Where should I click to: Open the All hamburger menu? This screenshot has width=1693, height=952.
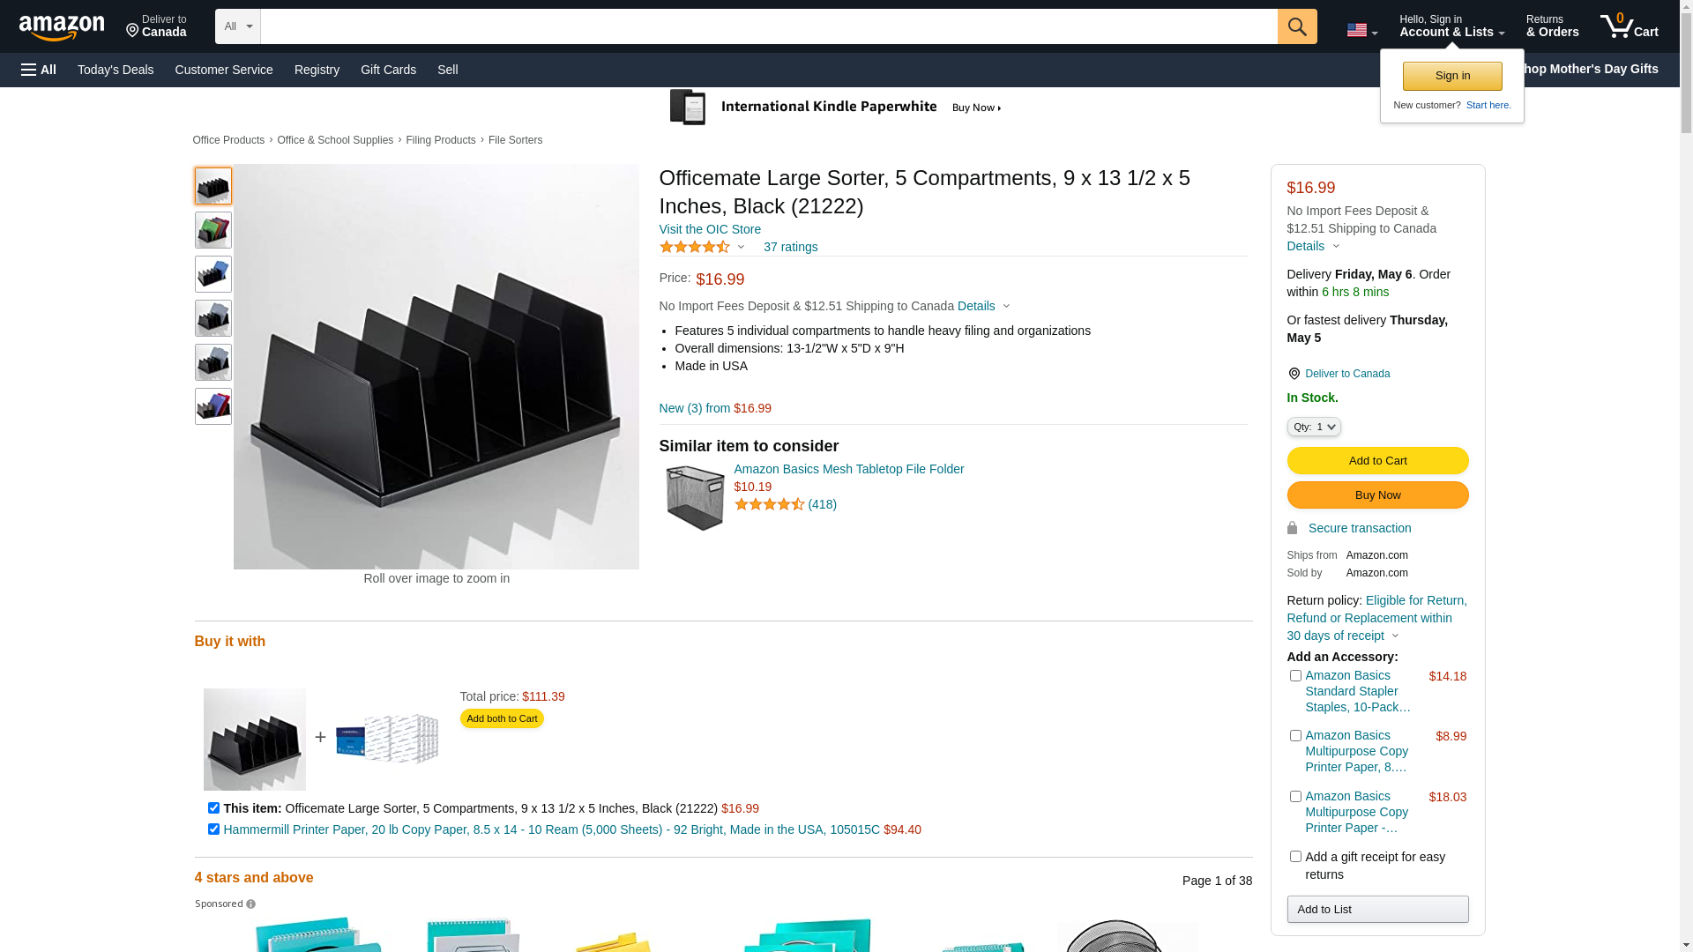39,70
